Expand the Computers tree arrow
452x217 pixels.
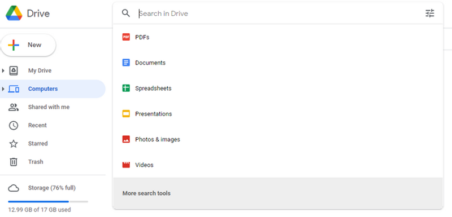3,89
